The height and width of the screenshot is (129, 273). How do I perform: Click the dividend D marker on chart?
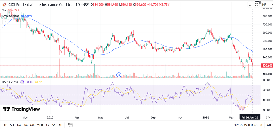coord(118,75)
